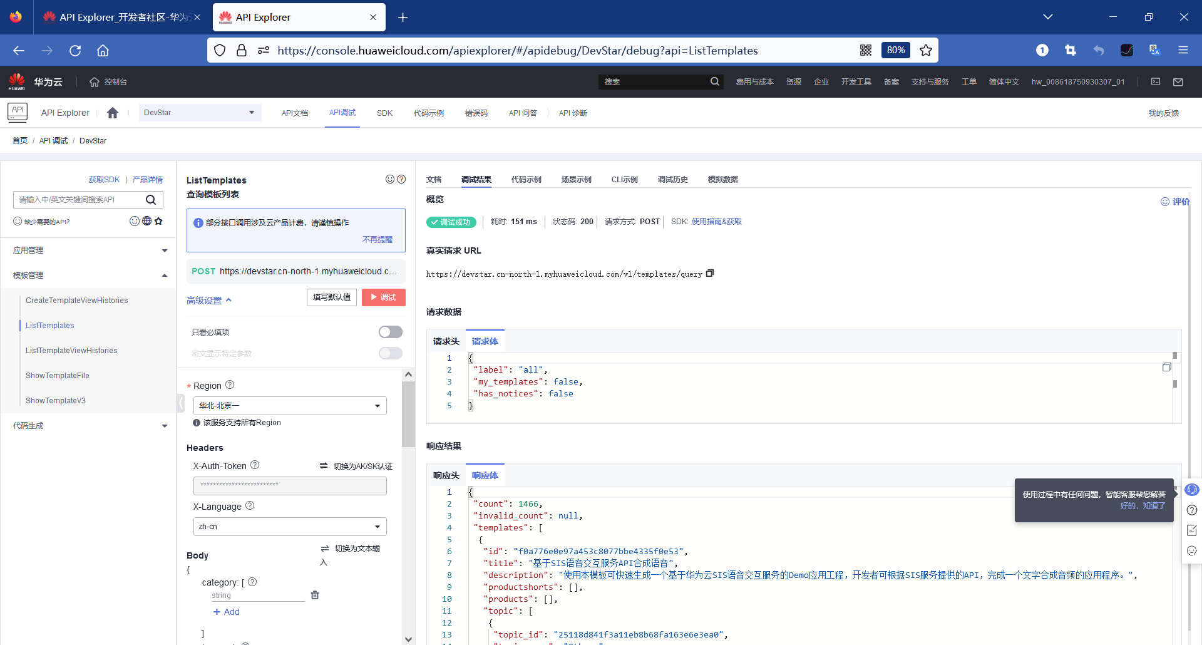Open the Region dropdown 华北-北京一
The image size is (1202, 645).
290,406
